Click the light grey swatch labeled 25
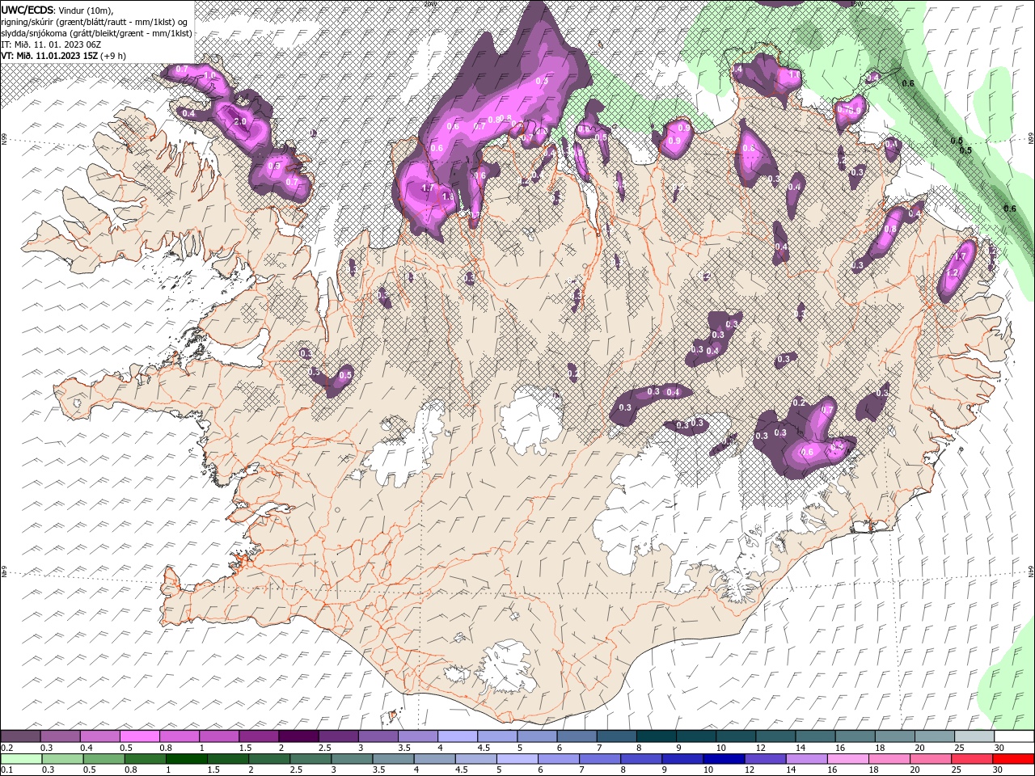The image size is (1035, 776). [974, 736]
